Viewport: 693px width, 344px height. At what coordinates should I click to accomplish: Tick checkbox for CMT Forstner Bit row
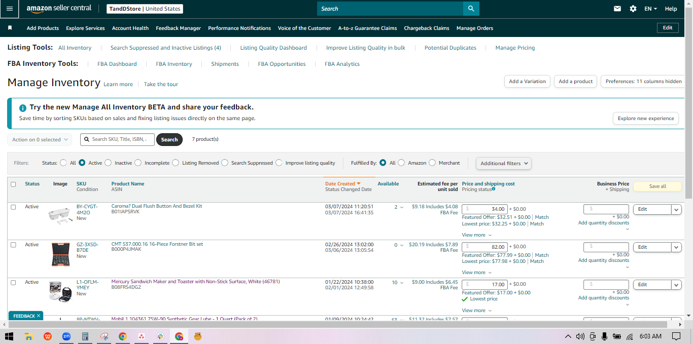point(13,245)
